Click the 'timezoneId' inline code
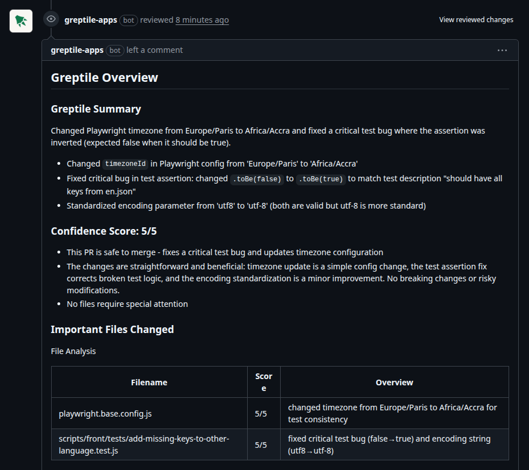Viewport: 529px width, 470px height. point(125,164)
